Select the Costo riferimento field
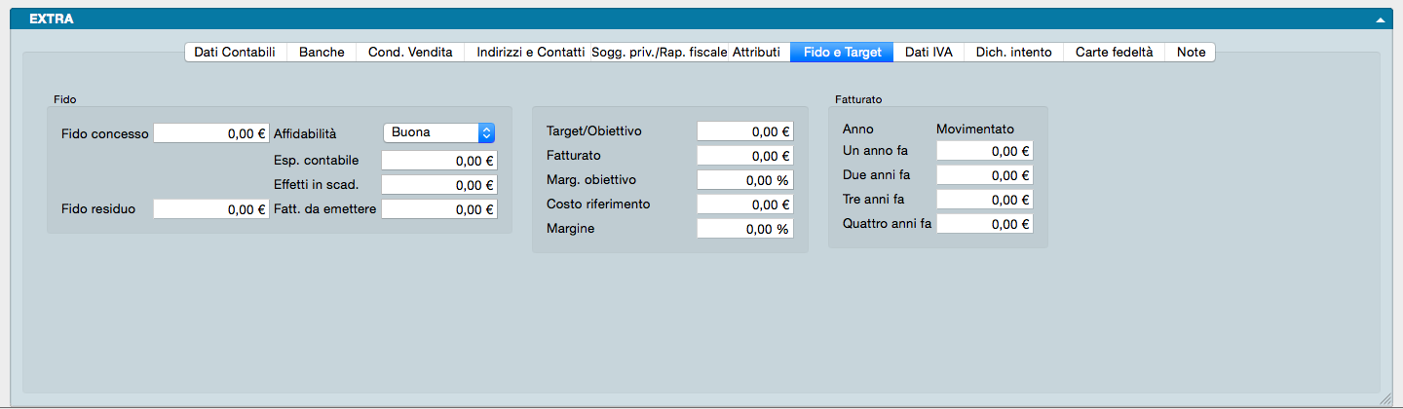 click(744, 204)
